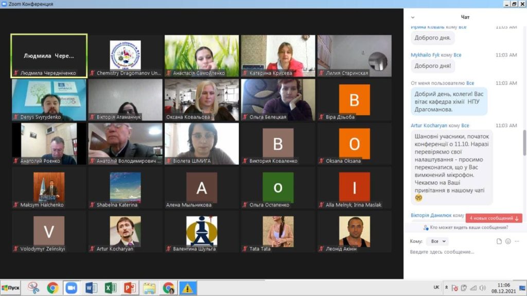Image resolution: width=527 pixels, height=296 pixels.
Task: Open PowerPoint from the taskbar
Action: pyautogui.click(x=130, y=288)
